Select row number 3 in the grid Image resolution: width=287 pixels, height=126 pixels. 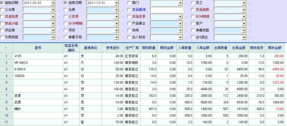[6, 69]
